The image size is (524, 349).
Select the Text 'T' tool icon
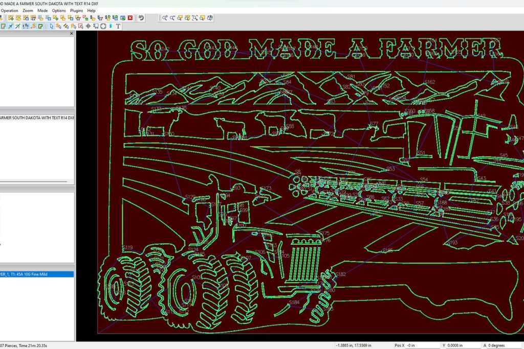[118, 26]
